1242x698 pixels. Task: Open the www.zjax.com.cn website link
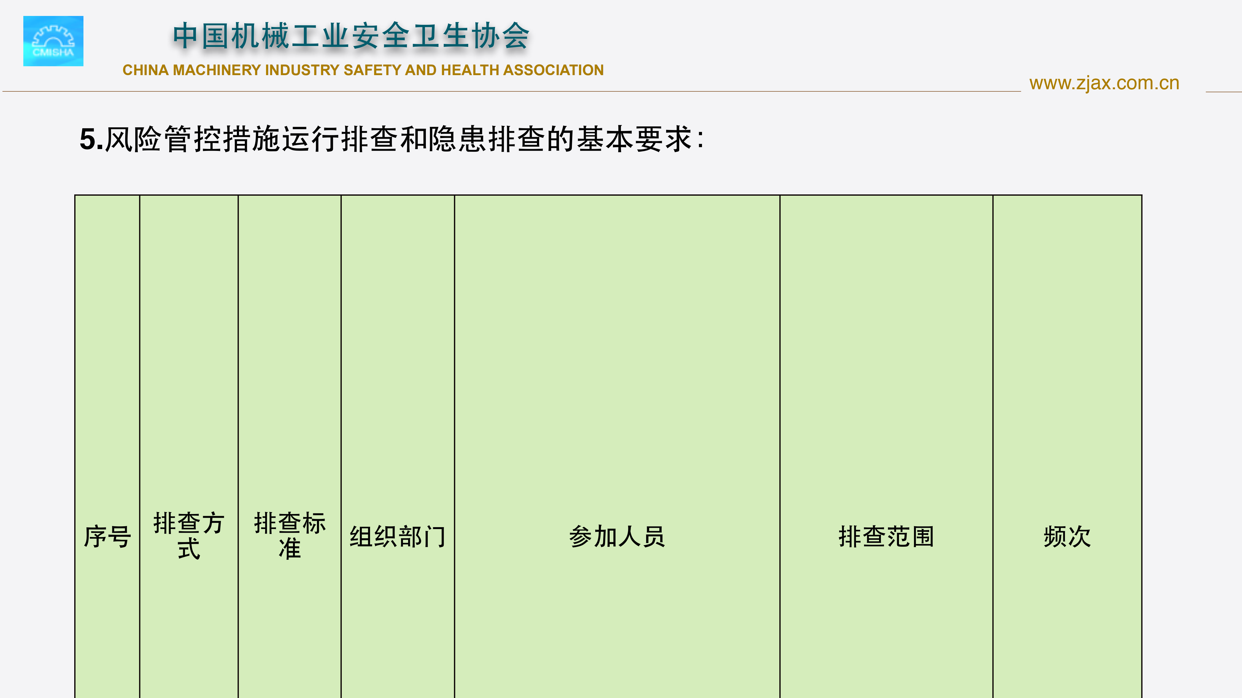tap(1104, 83)
